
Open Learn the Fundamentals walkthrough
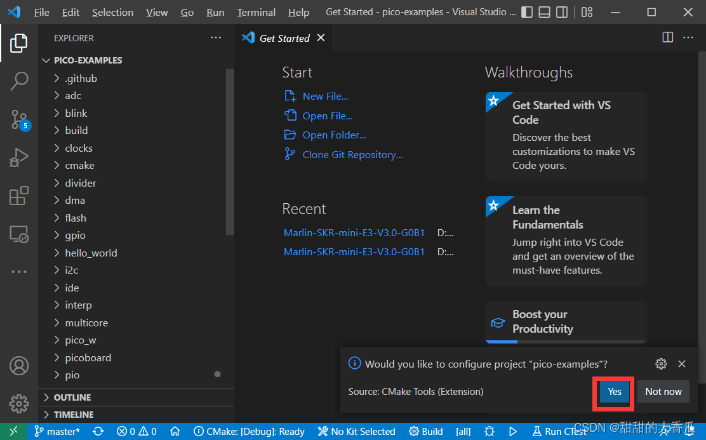566,241
